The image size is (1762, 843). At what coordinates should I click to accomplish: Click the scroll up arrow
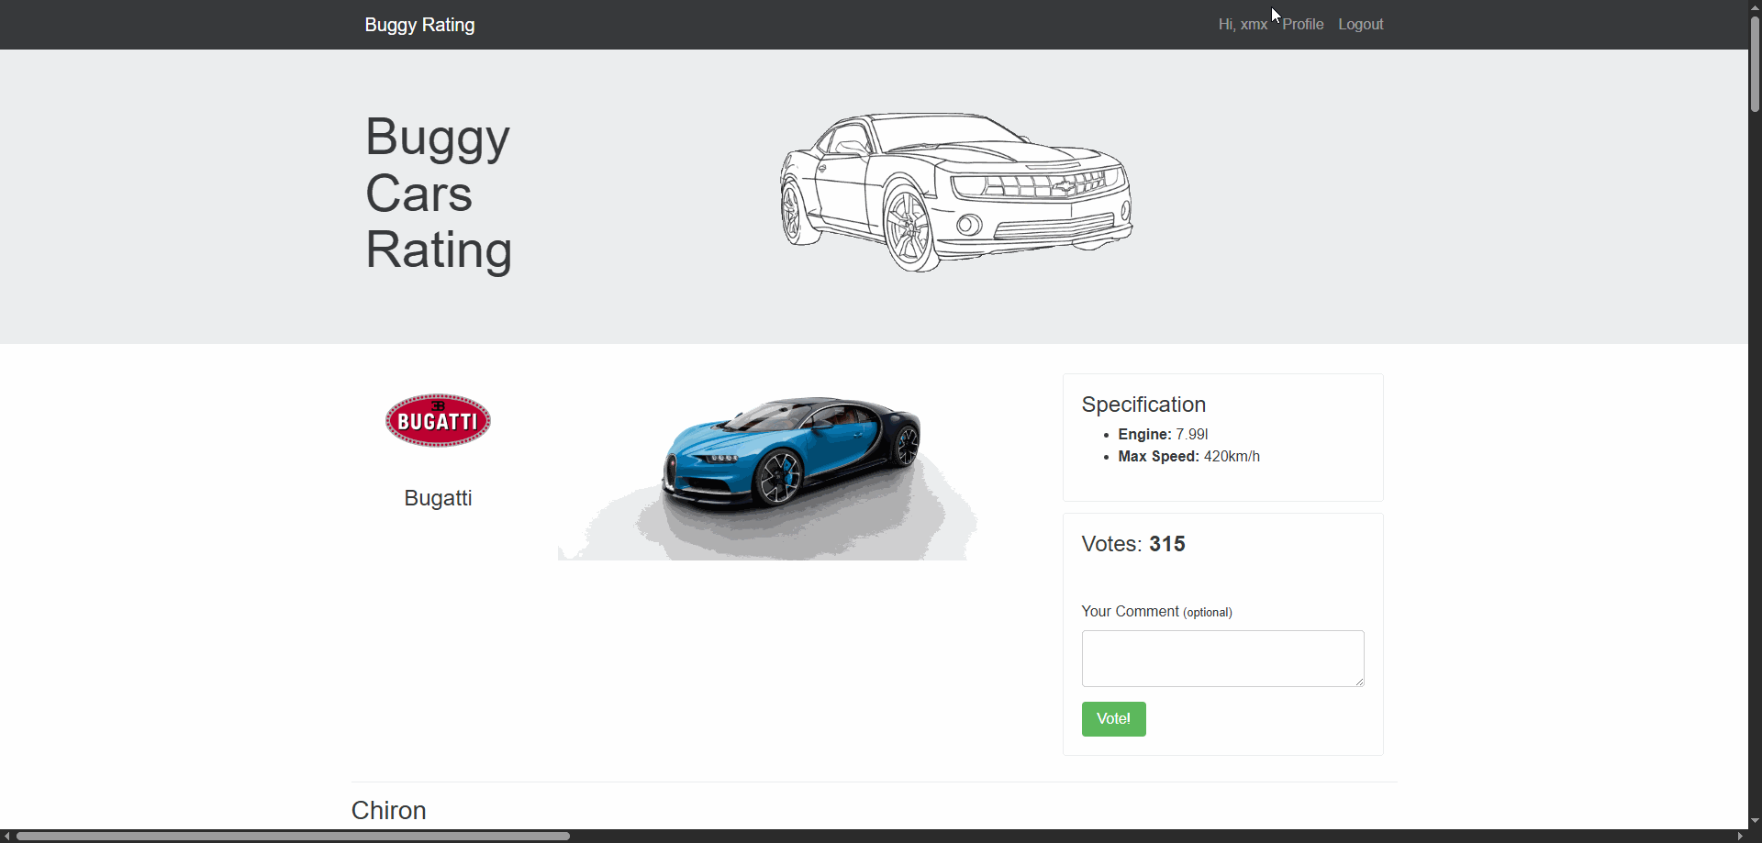point(1755,7)
